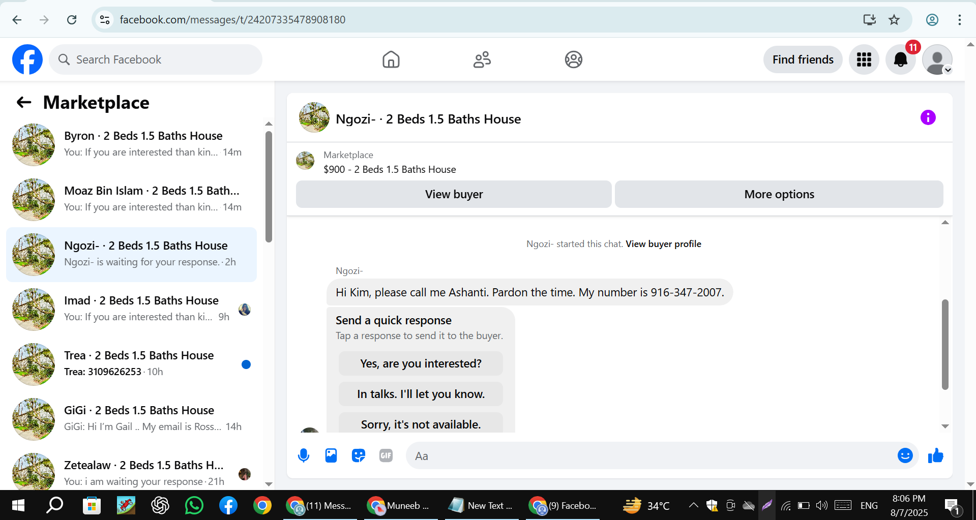Open volume control in the system tray

[821, 505]
